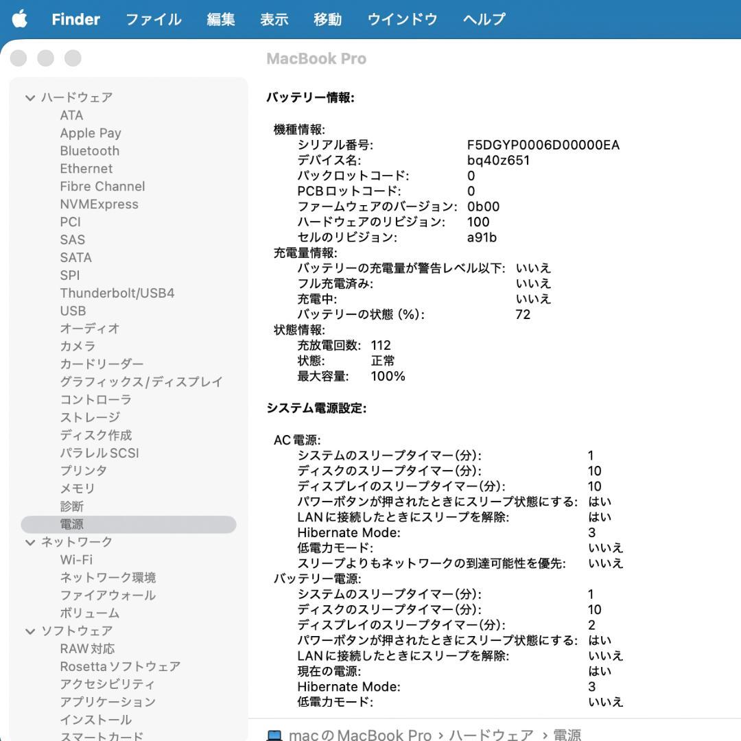741x741 pixels.
Task: Click the システム電源設定 heading
Action: pyautogui.click(x=316, y=408)
